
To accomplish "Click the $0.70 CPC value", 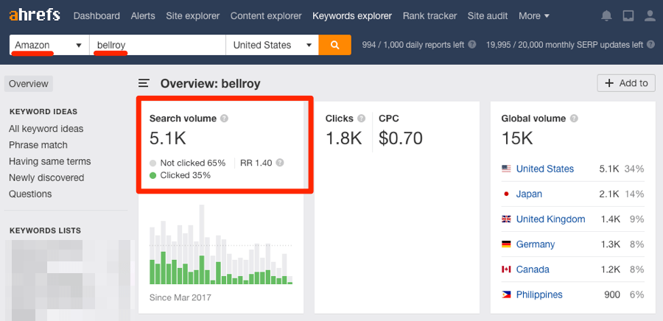I will coord(401,138).
